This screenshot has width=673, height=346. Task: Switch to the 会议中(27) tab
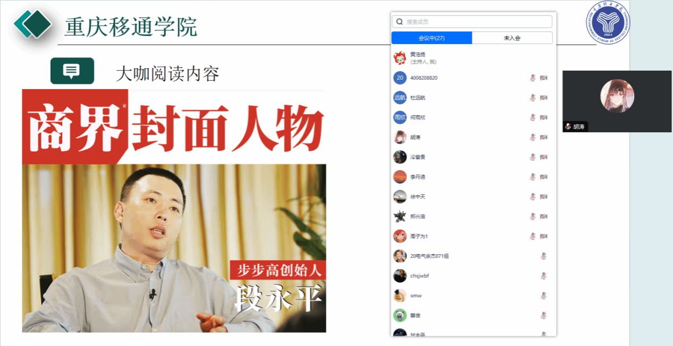click(x=432, y=38)
